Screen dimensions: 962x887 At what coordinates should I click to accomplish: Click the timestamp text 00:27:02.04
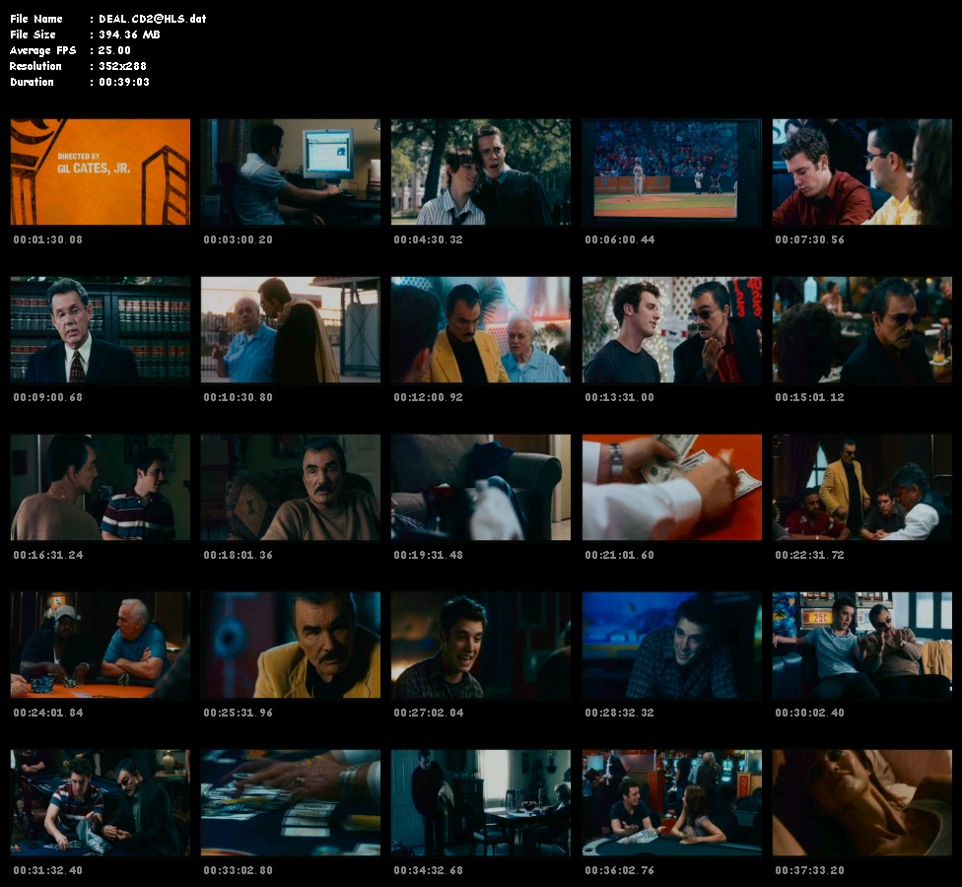428,713
